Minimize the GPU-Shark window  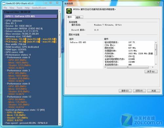pos(46,3)
